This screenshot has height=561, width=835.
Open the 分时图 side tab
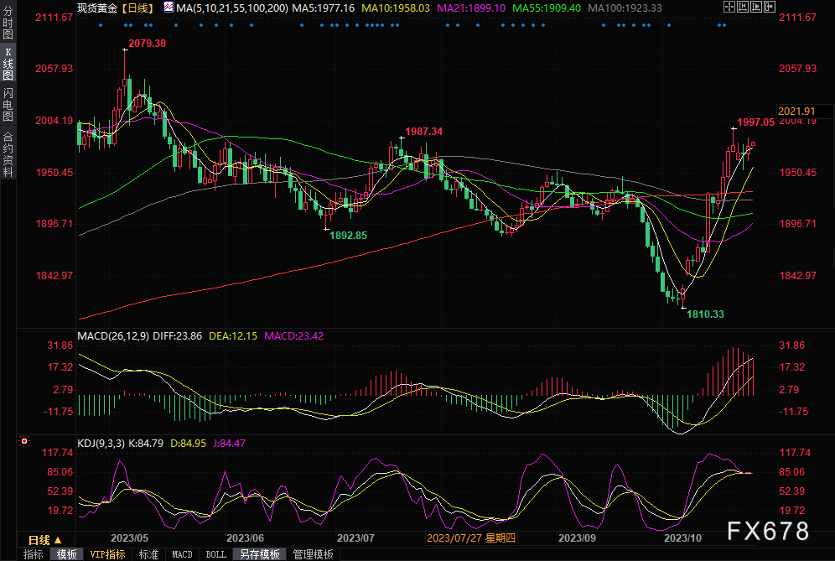pos(8,24)
